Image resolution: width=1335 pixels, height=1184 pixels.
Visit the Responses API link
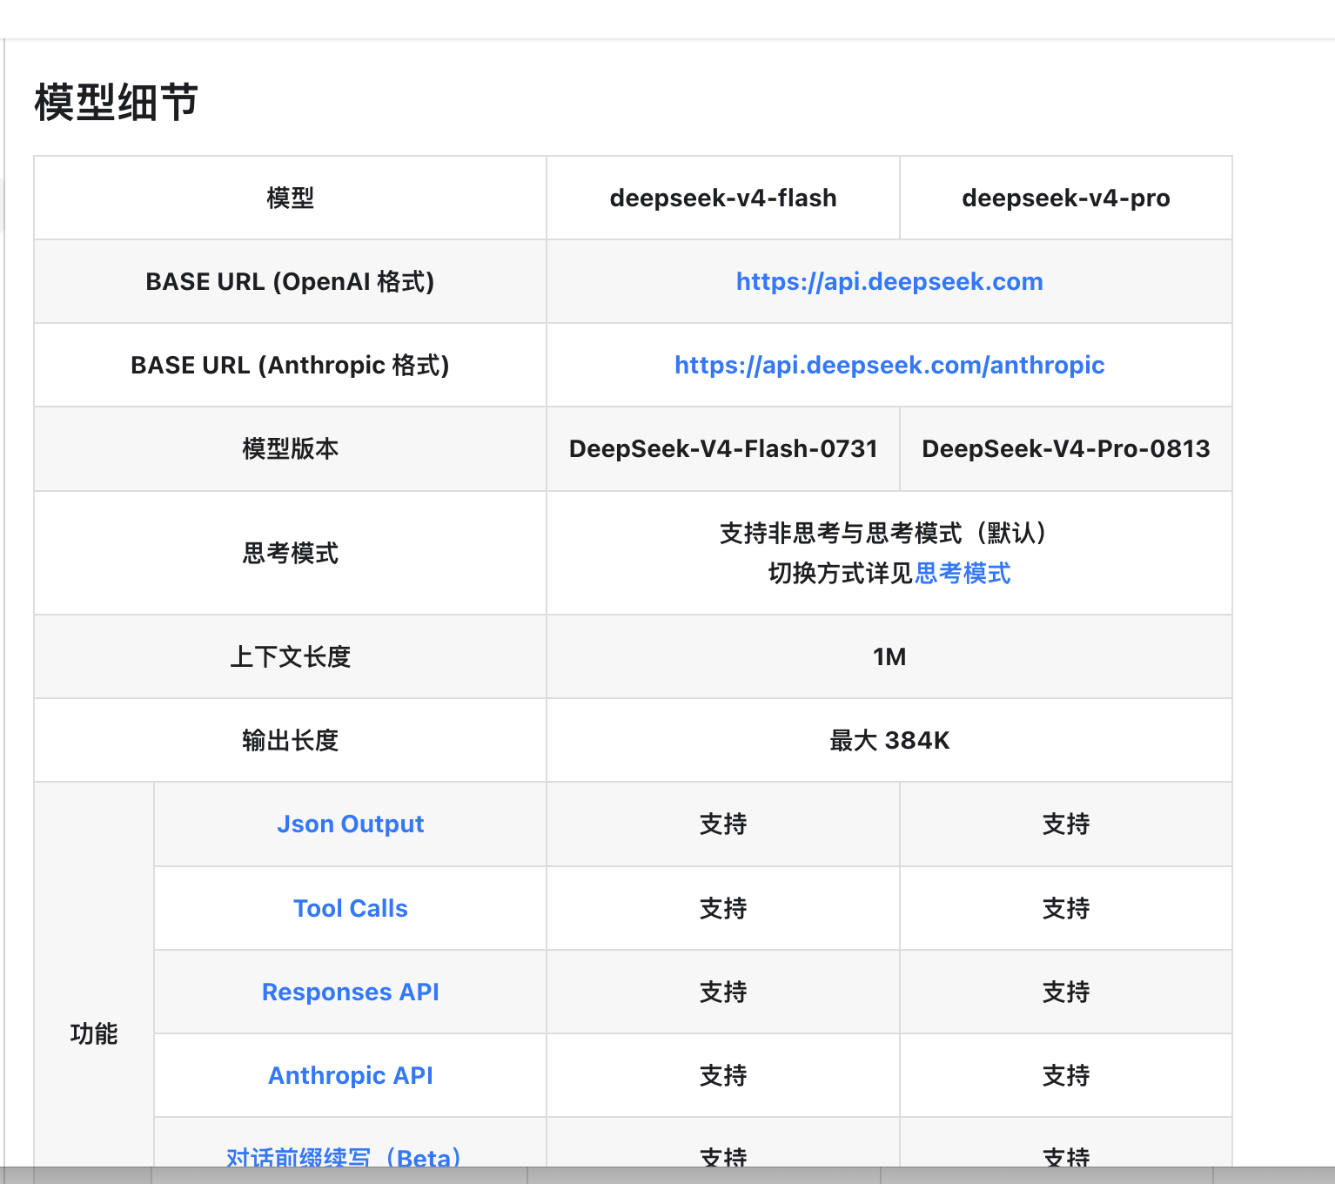pos(351,992)
